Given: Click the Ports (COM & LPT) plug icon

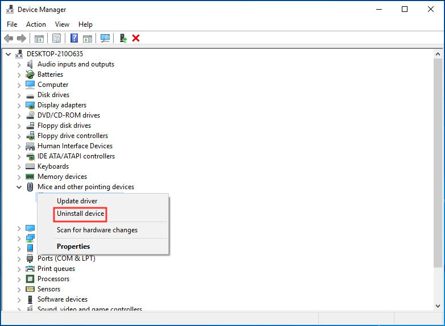Looking at the screenshot, I should click(x=30, y=258).
